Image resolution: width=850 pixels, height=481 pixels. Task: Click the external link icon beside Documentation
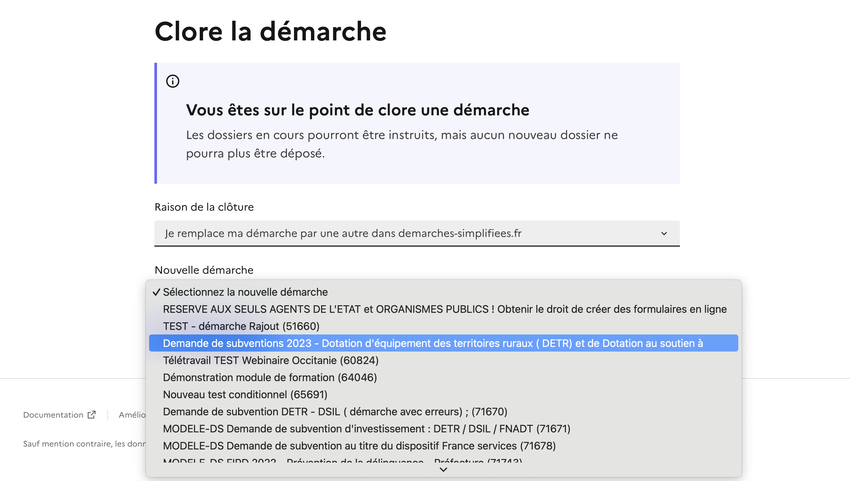coord(92,415)
